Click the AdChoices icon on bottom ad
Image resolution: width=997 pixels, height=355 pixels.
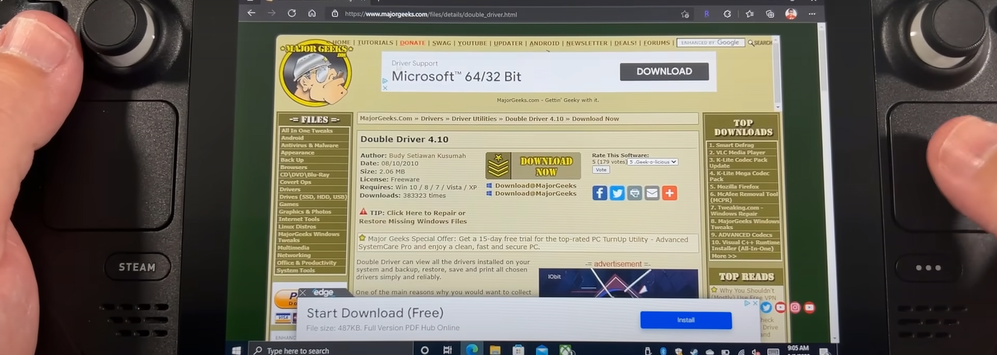click(x=748, y=304)
